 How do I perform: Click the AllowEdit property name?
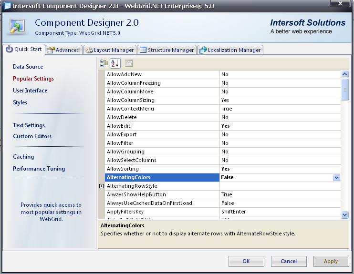[118, 126]
